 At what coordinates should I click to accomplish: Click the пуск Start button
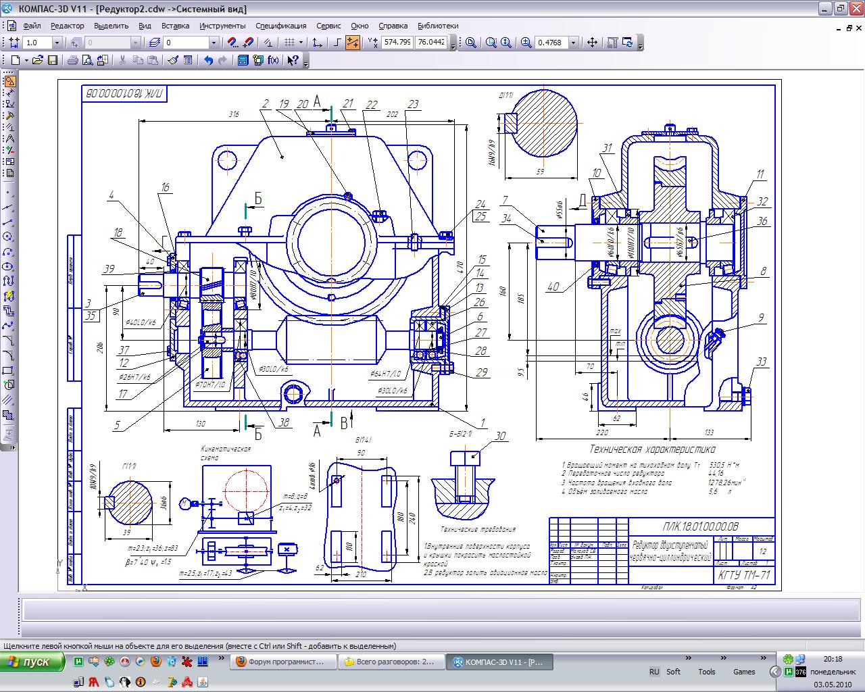click(33, 662)
